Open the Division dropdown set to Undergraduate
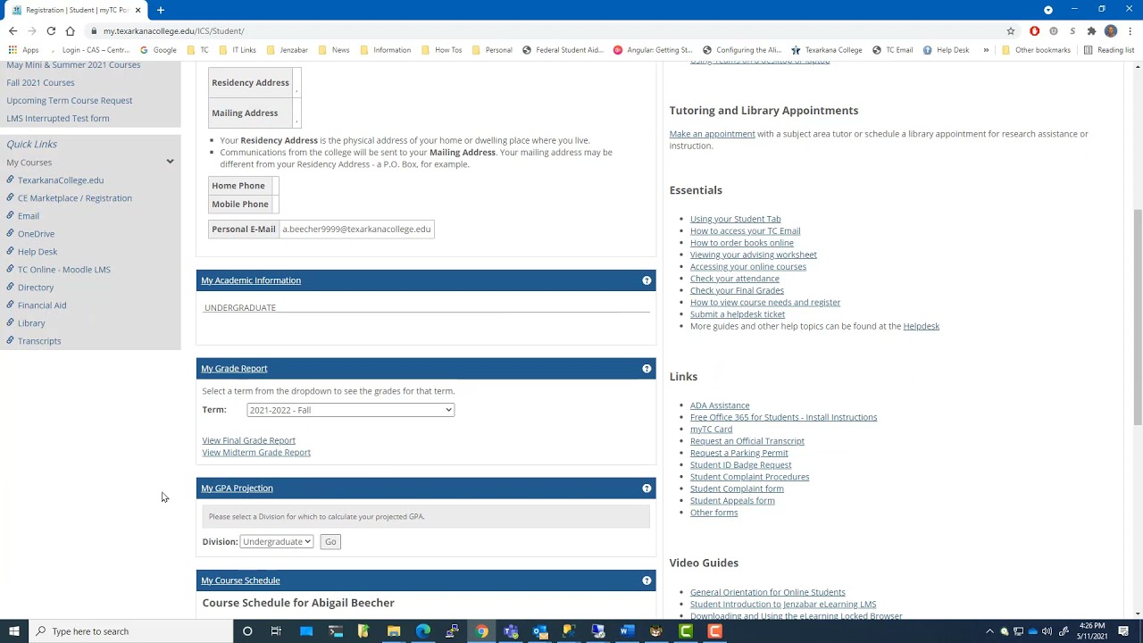This screenshot has height=643, width=1143. point(277,542)
